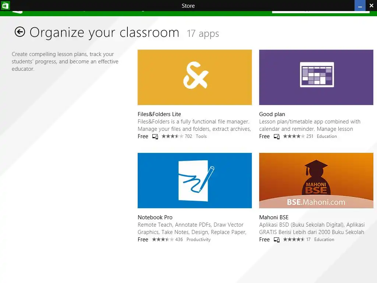
Task: Click the Free price of Files&Folders Lite
Action: pyautogui.click(x=143, y=136)
